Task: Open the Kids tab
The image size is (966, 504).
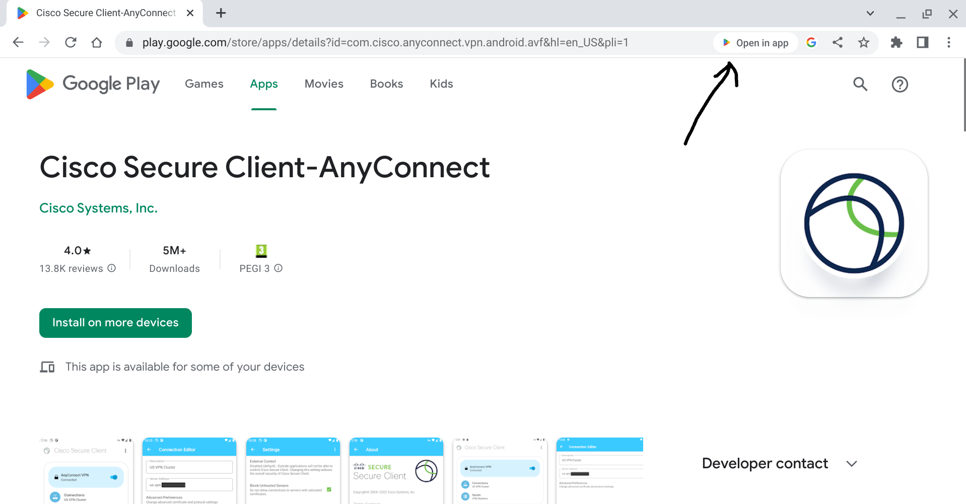Action: (x=441, y=84)
